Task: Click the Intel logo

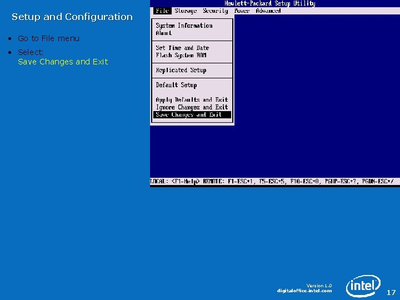Action: click(x=363, y=286)
